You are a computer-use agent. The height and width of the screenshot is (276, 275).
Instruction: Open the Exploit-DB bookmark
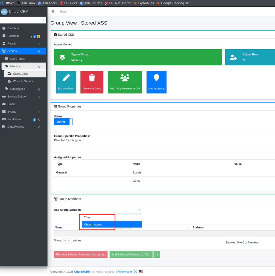point(143,3)
